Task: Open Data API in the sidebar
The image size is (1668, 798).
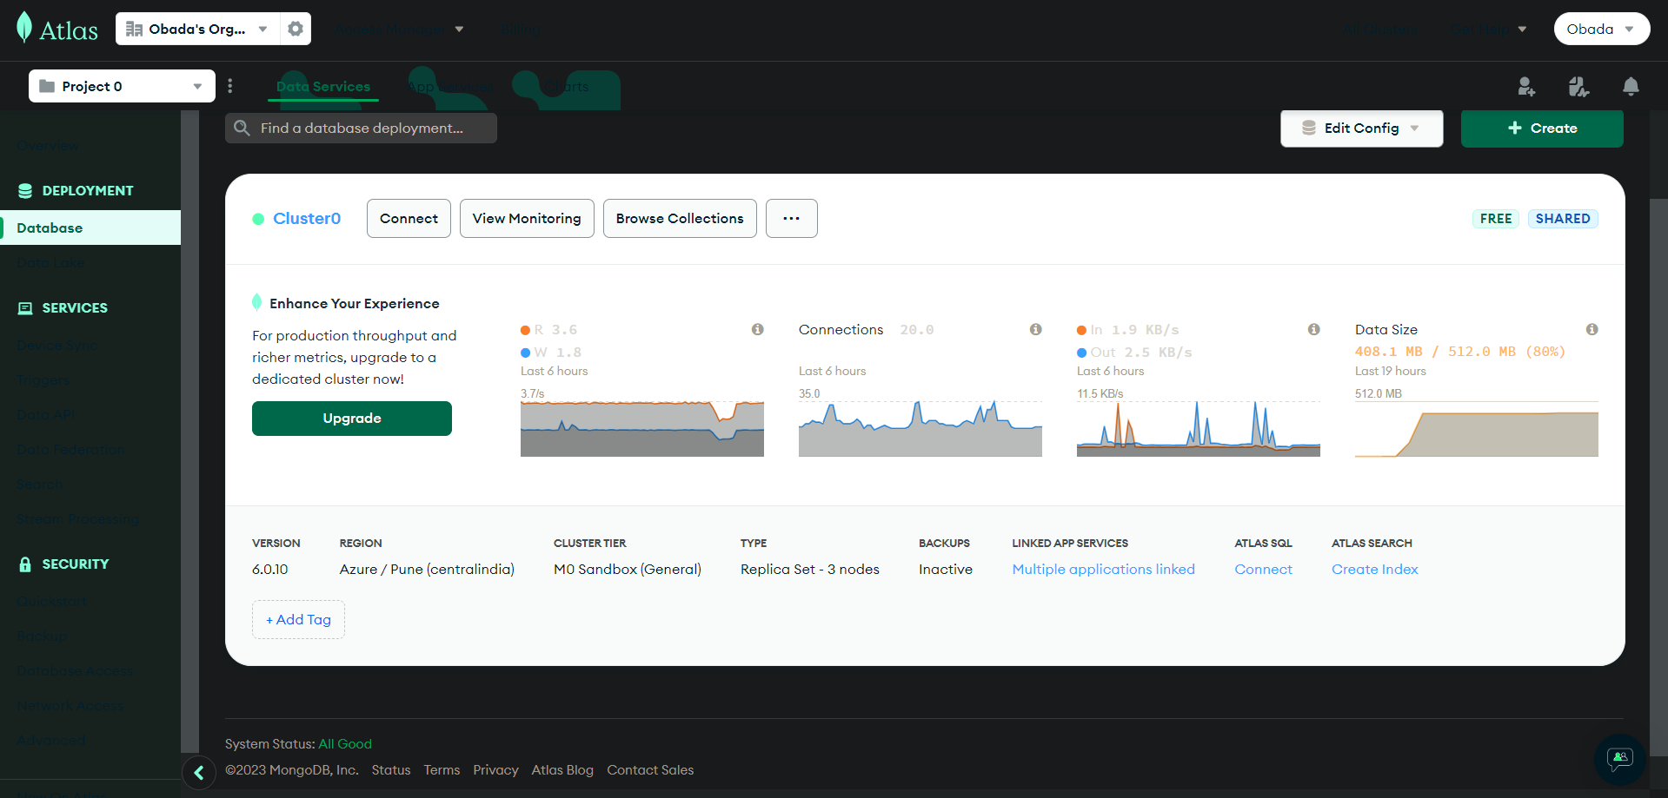Action: 45,415
